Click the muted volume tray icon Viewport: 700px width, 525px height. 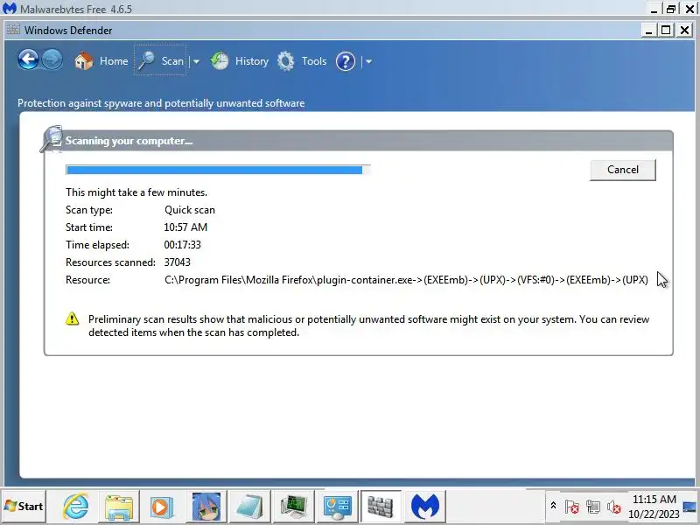(614, 507)
